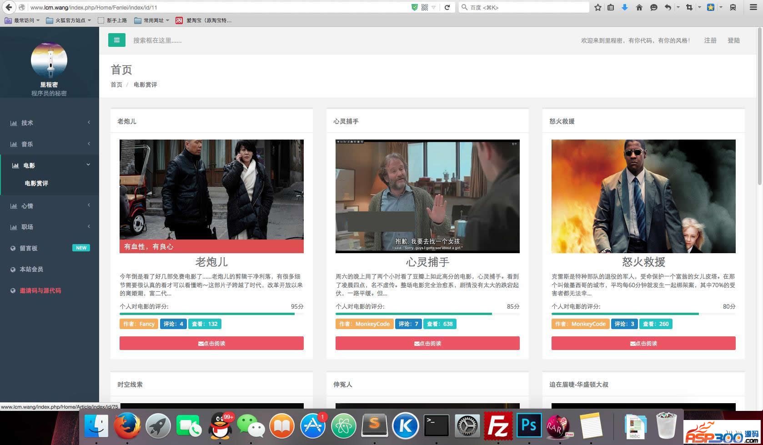Open FileZilla from the dock
Image resolution: width=763 pixels, height=445 pixels.
498,425
